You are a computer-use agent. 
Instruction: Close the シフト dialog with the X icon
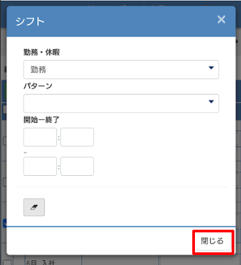click(x=221, y=19)
